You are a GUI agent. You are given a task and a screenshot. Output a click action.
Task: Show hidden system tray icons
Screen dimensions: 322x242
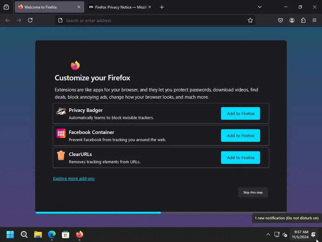click(x=268, y=234)
